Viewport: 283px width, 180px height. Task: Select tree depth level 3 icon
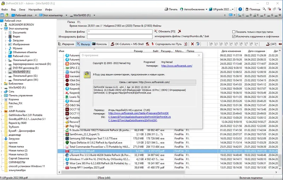(x=226, y=44)
